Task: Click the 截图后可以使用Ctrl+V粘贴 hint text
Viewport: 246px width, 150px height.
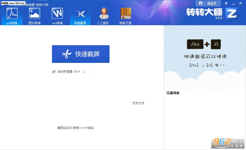Action: [76, 128]
